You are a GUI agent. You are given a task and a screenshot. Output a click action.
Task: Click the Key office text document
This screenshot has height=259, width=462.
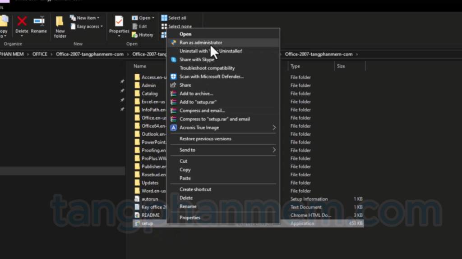pyautogui.click(x=154, y=207)
